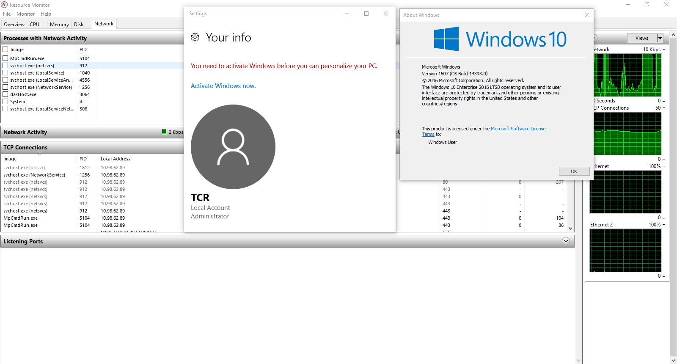The width and height of the screenshot is (677, 364).
Task: Collapse the TCP Connections section header
Action: (92, 147)
